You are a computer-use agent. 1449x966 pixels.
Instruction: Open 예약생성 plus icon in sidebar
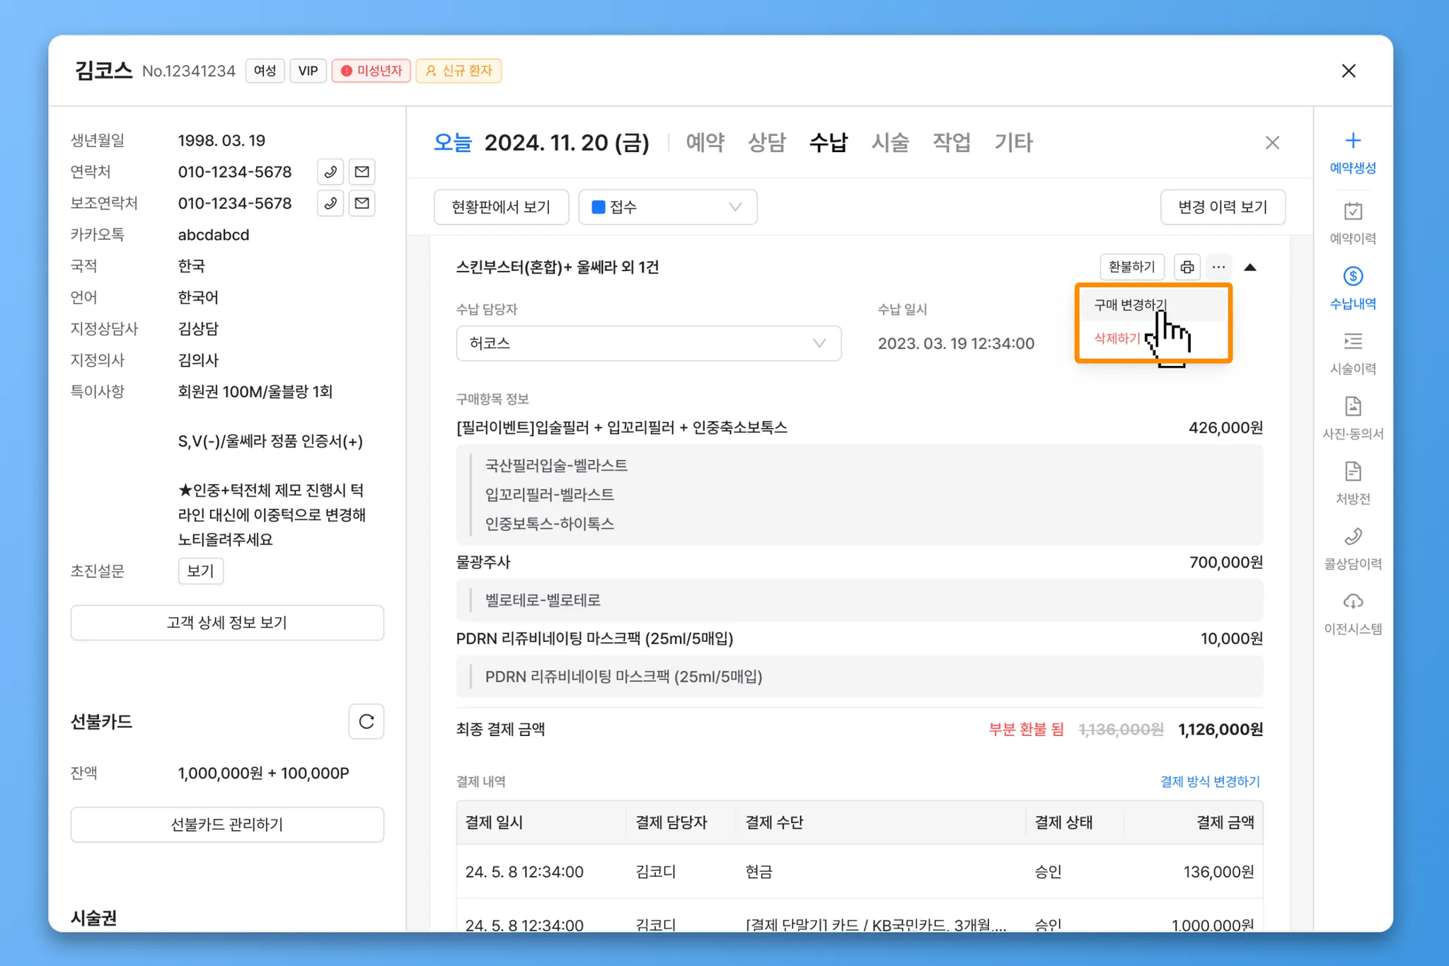tap(1352, 141)
